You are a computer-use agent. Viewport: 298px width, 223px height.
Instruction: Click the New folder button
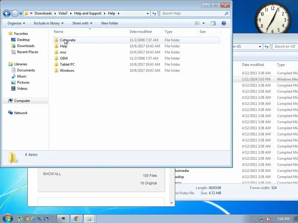pos(110,23)
